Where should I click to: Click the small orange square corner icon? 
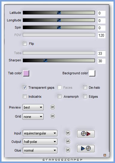[x=105, y=155]
